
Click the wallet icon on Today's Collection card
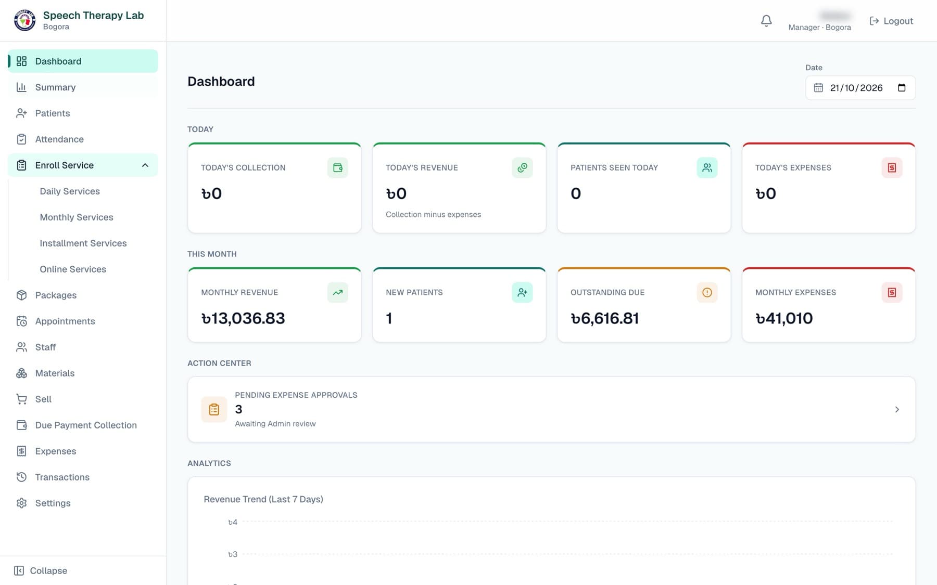point(337,167)
